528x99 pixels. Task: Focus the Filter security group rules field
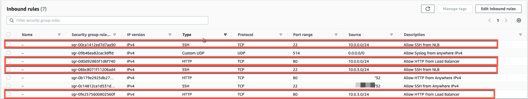(x=107, y=20)
